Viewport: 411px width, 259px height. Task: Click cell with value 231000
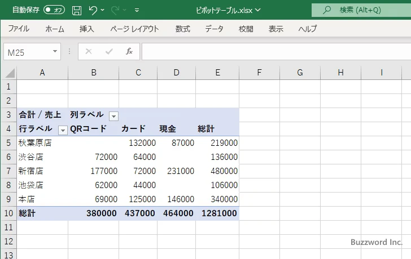[x=176, y=171]
